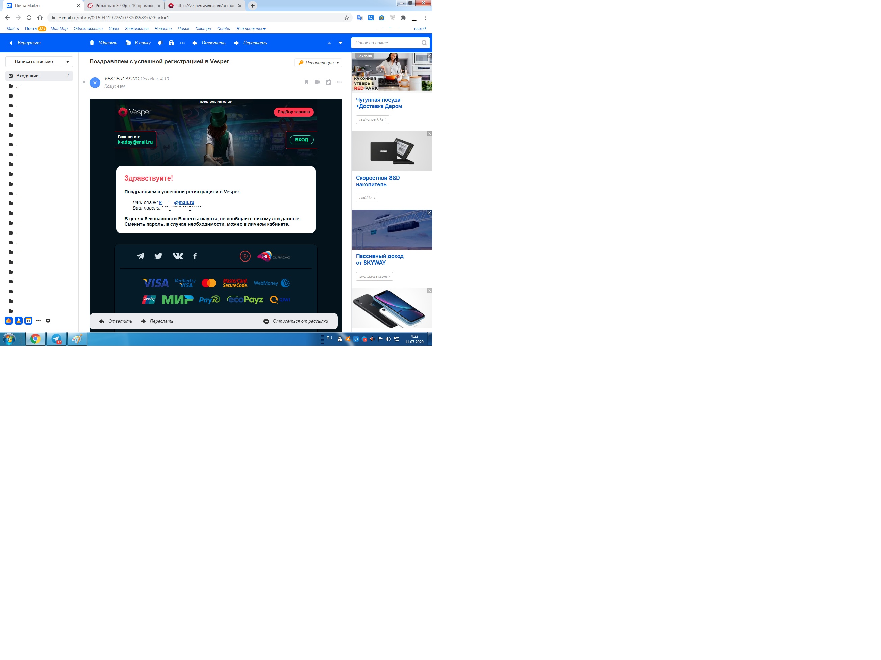Bookmark this email with flag icon
The height and width of the screenshot is (660, 881).
(x=307, y=82)
